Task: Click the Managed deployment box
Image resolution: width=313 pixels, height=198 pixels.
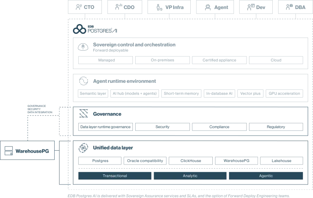Action: [x=106, y=60]
